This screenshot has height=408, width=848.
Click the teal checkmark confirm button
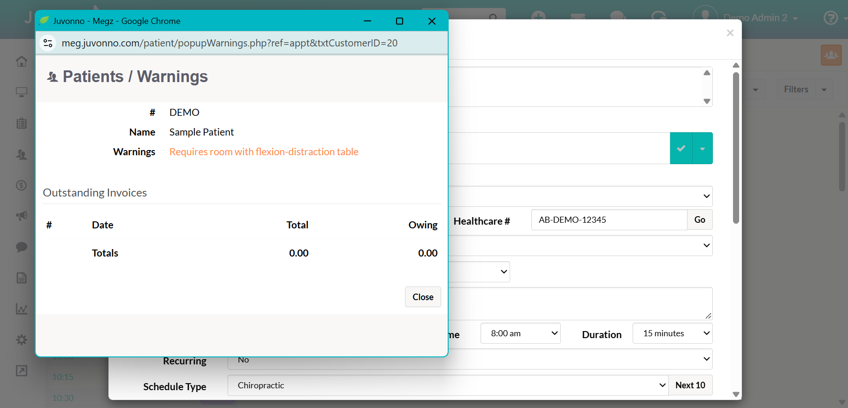681,148
